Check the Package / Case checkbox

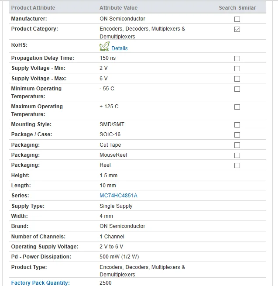(237, 135)
